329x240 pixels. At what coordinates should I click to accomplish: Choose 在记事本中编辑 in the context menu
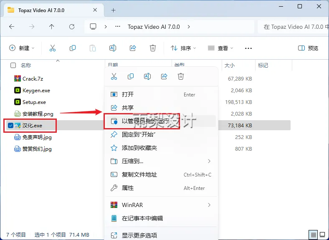tap(161, 218)
